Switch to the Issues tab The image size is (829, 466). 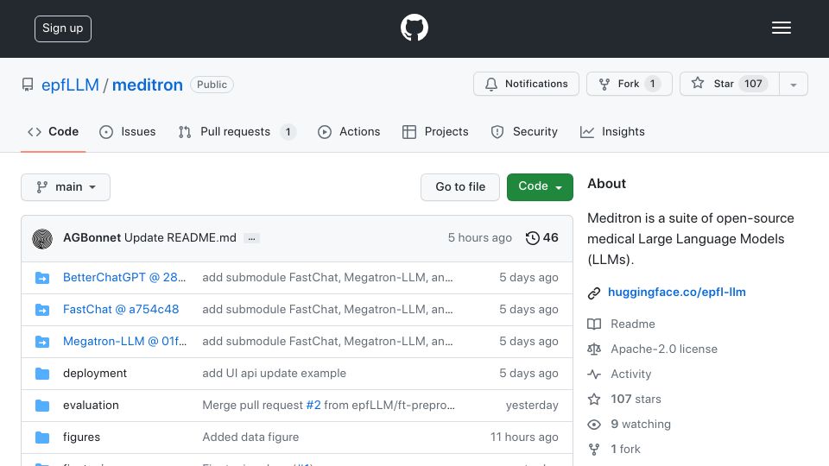click(128, 131)
